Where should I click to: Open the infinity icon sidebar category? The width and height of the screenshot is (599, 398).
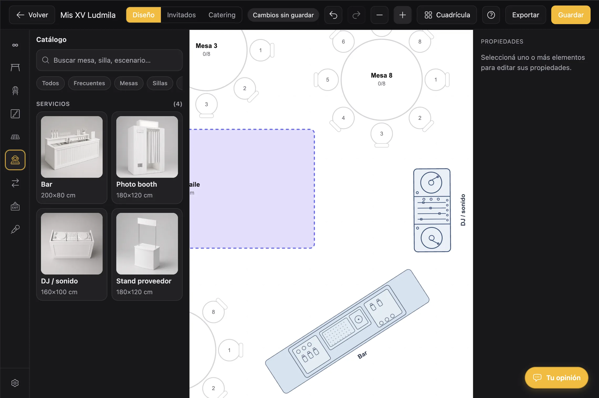click(x=15, y=45)
